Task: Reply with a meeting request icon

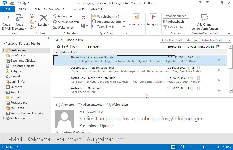Action: click(x=83, y=18)
